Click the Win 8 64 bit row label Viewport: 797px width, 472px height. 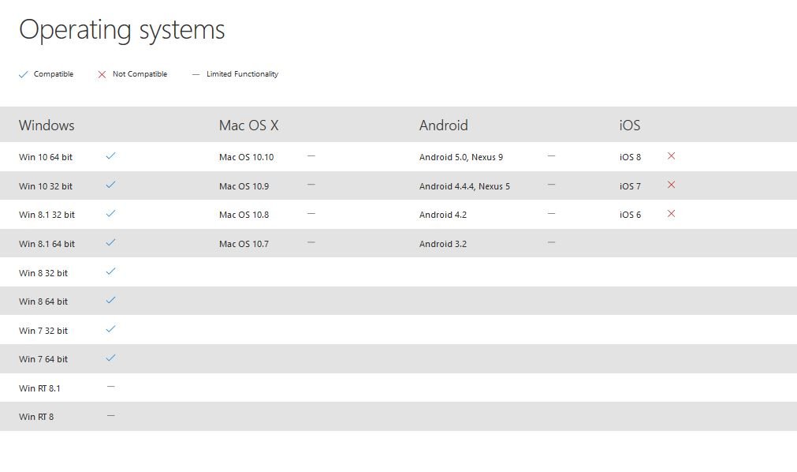[x=43, y=302]
